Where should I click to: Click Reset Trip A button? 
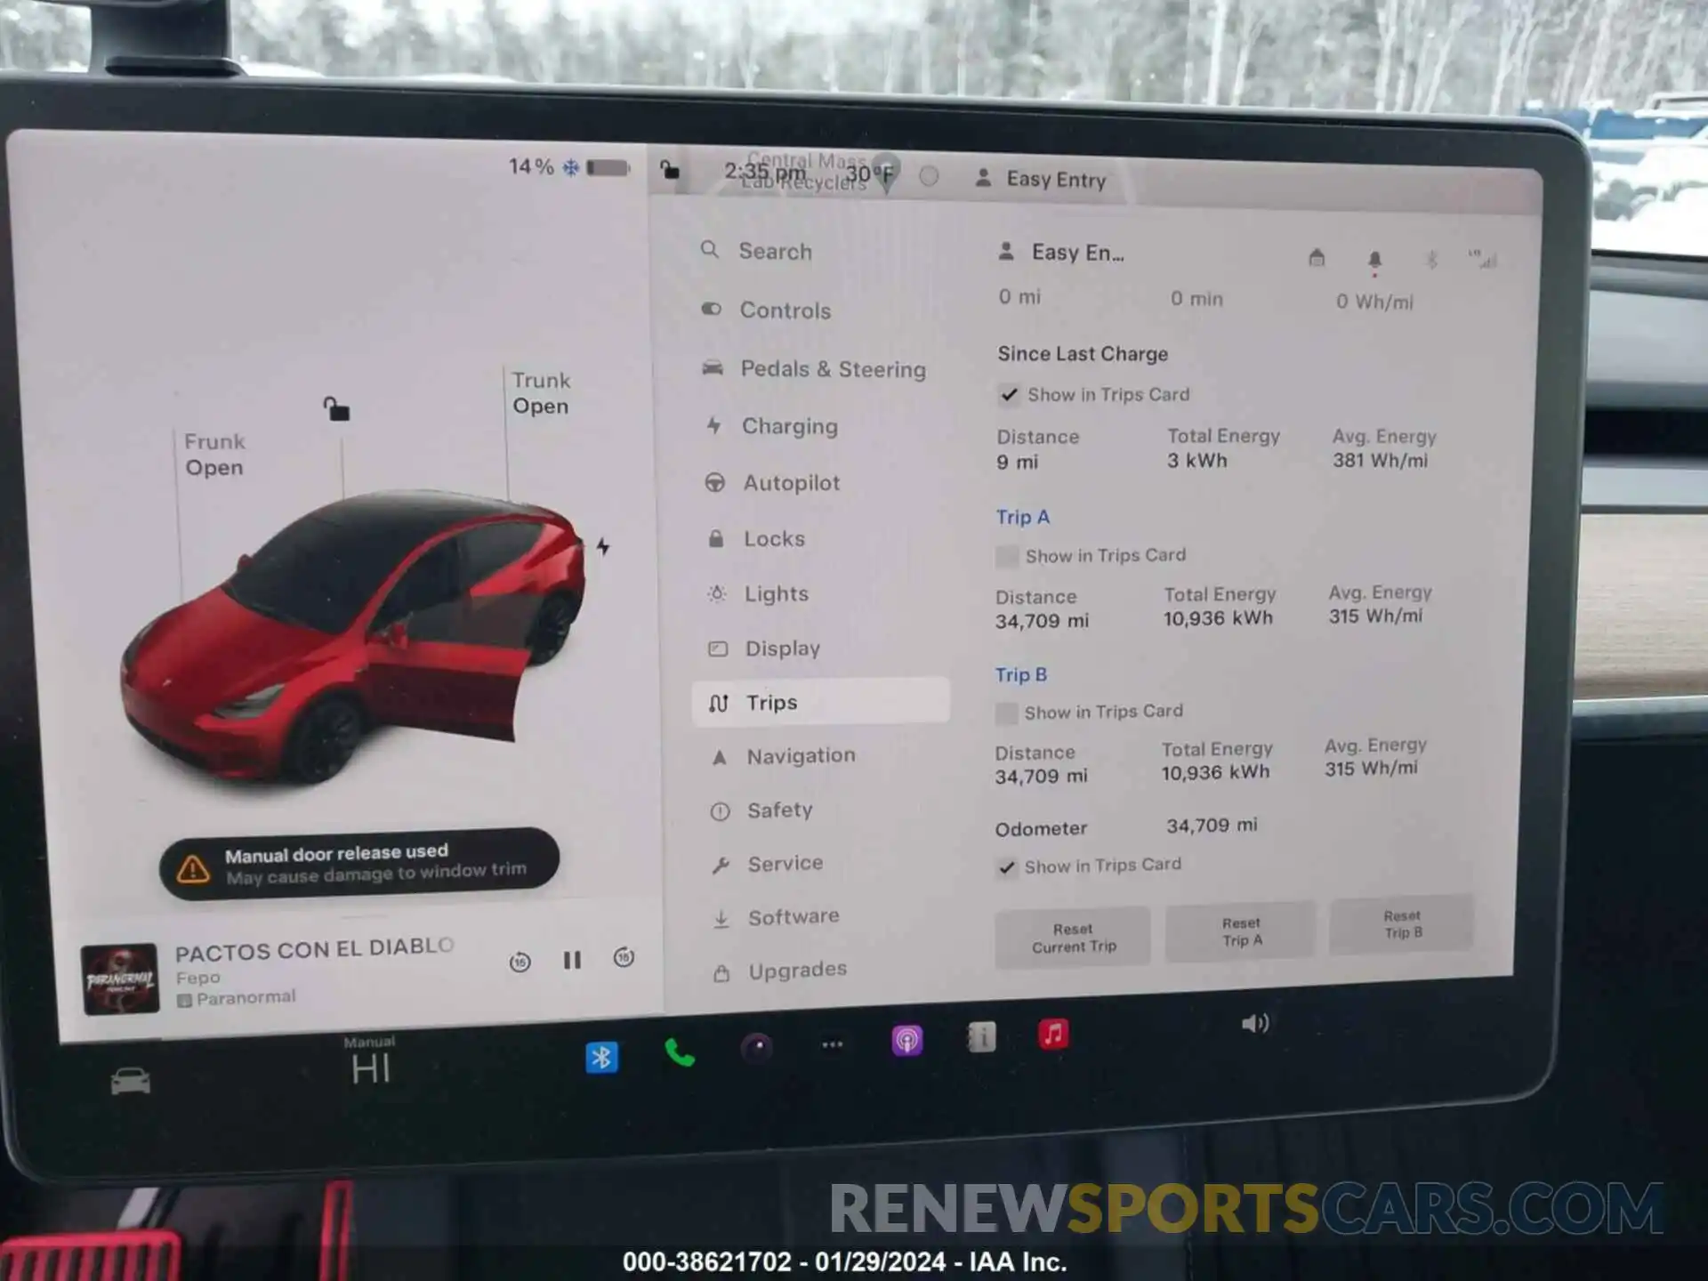1240,929
